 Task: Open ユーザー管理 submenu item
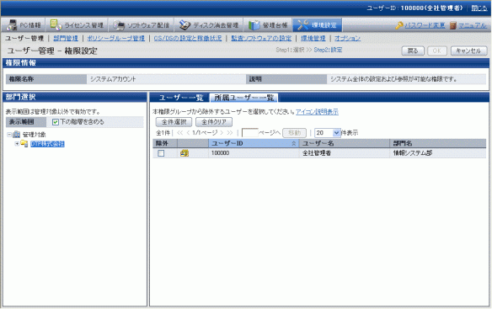tap(24, 38)
